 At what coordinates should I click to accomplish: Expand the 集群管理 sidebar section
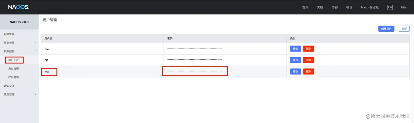19,94
